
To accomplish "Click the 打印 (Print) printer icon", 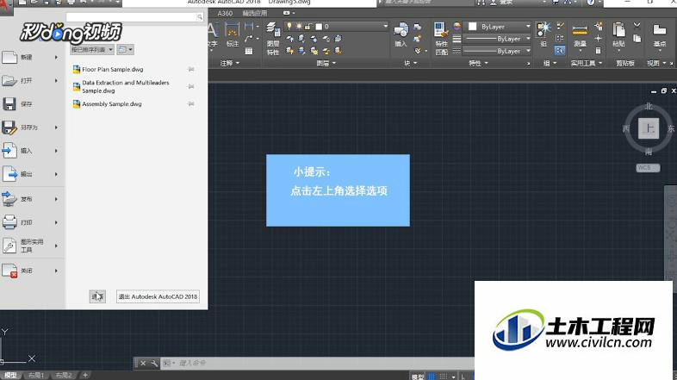I will coord(9,222).
